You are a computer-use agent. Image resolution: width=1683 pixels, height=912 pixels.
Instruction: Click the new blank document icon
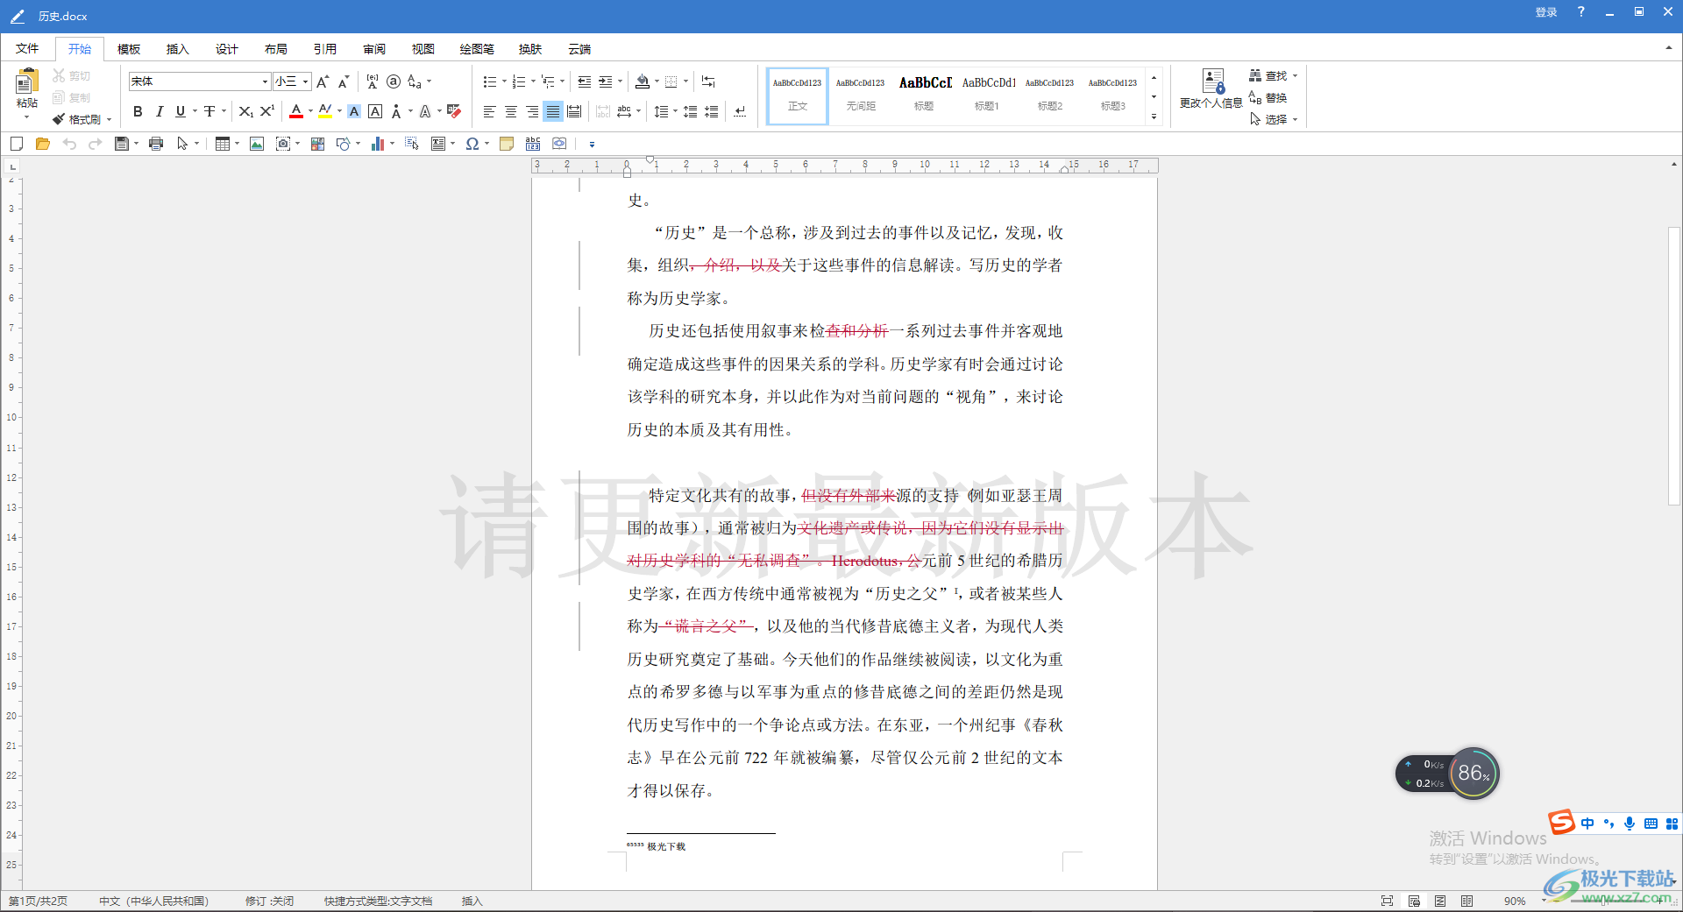click(17, 144)
